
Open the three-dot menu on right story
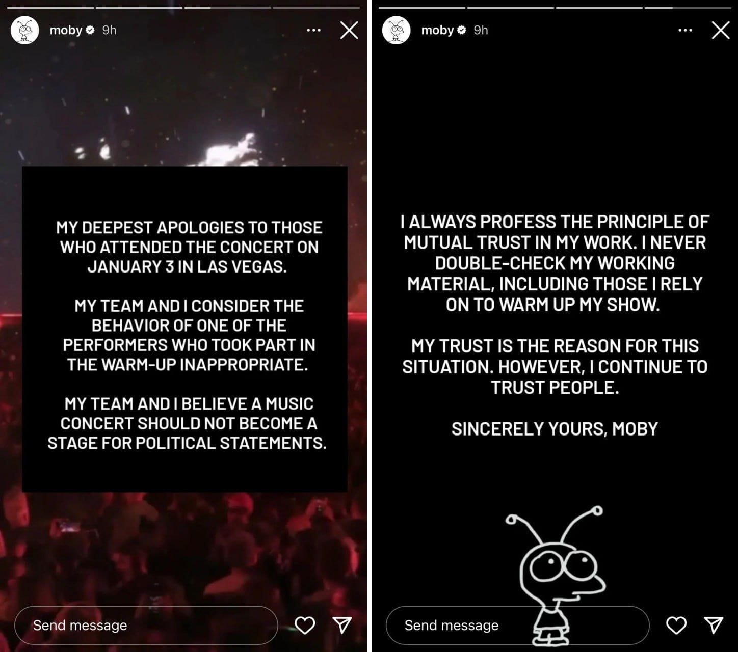point(685,31)
